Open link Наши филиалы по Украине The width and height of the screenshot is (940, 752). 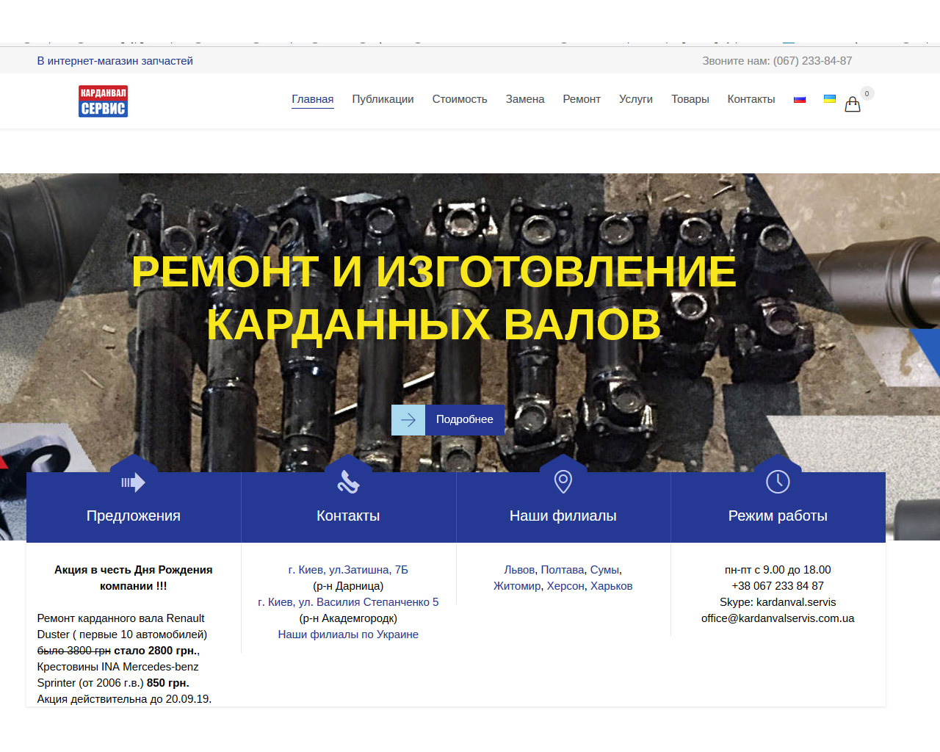[348, 634]
